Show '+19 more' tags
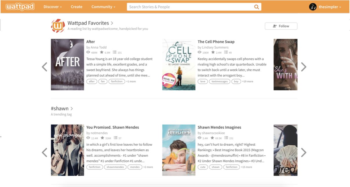Screen dimensions: 350x187 (248, 82)
